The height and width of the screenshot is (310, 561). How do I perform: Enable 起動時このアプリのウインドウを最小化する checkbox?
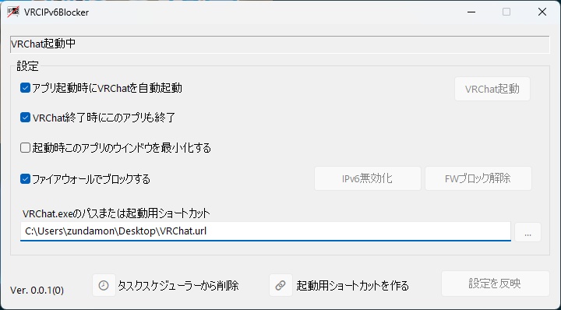25,147
